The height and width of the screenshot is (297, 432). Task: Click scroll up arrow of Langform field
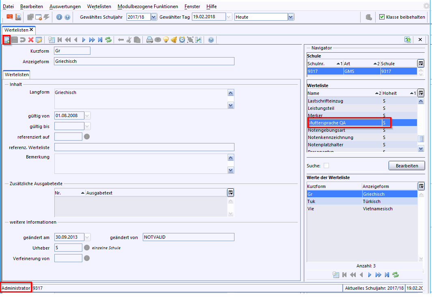[230, 93]
